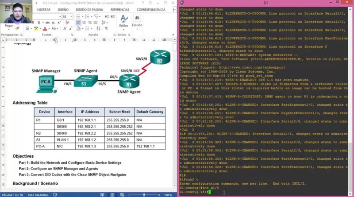Click the proofing errors book icon

[55, 195]
